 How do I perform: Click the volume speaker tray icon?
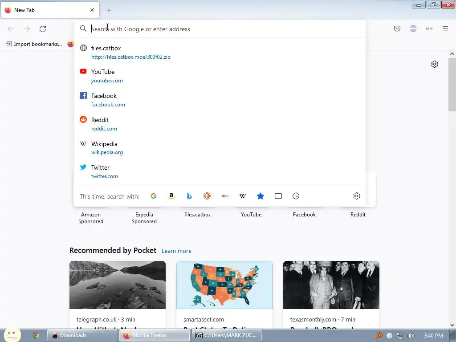(411, 336)
